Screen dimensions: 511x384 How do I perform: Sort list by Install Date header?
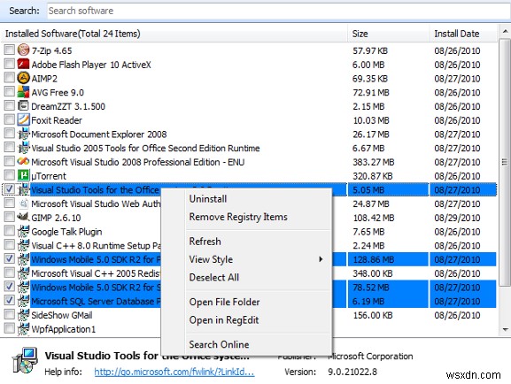(x=463, y=34)
